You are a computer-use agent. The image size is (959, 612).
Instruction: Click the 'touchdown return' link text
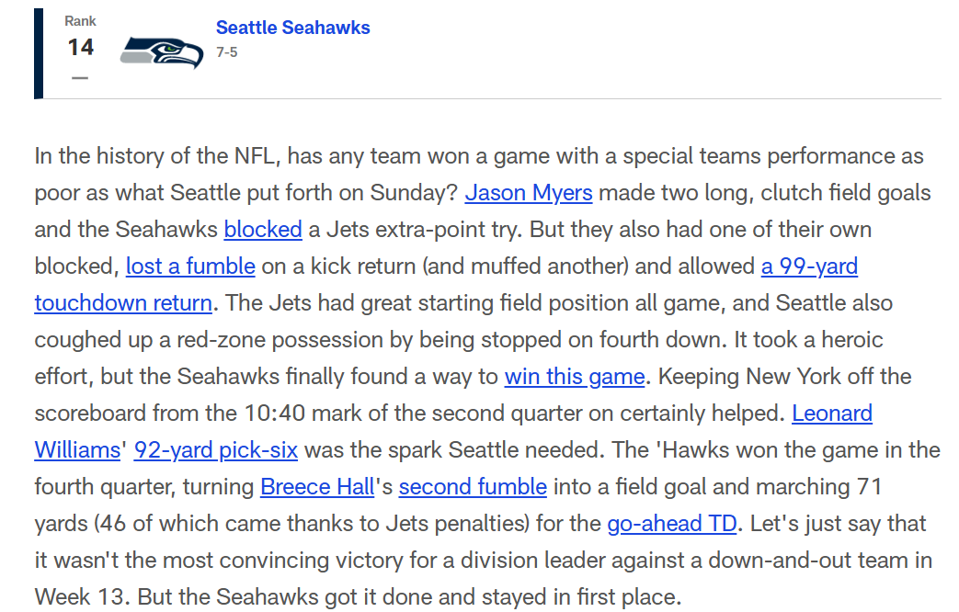click(123, 303)
